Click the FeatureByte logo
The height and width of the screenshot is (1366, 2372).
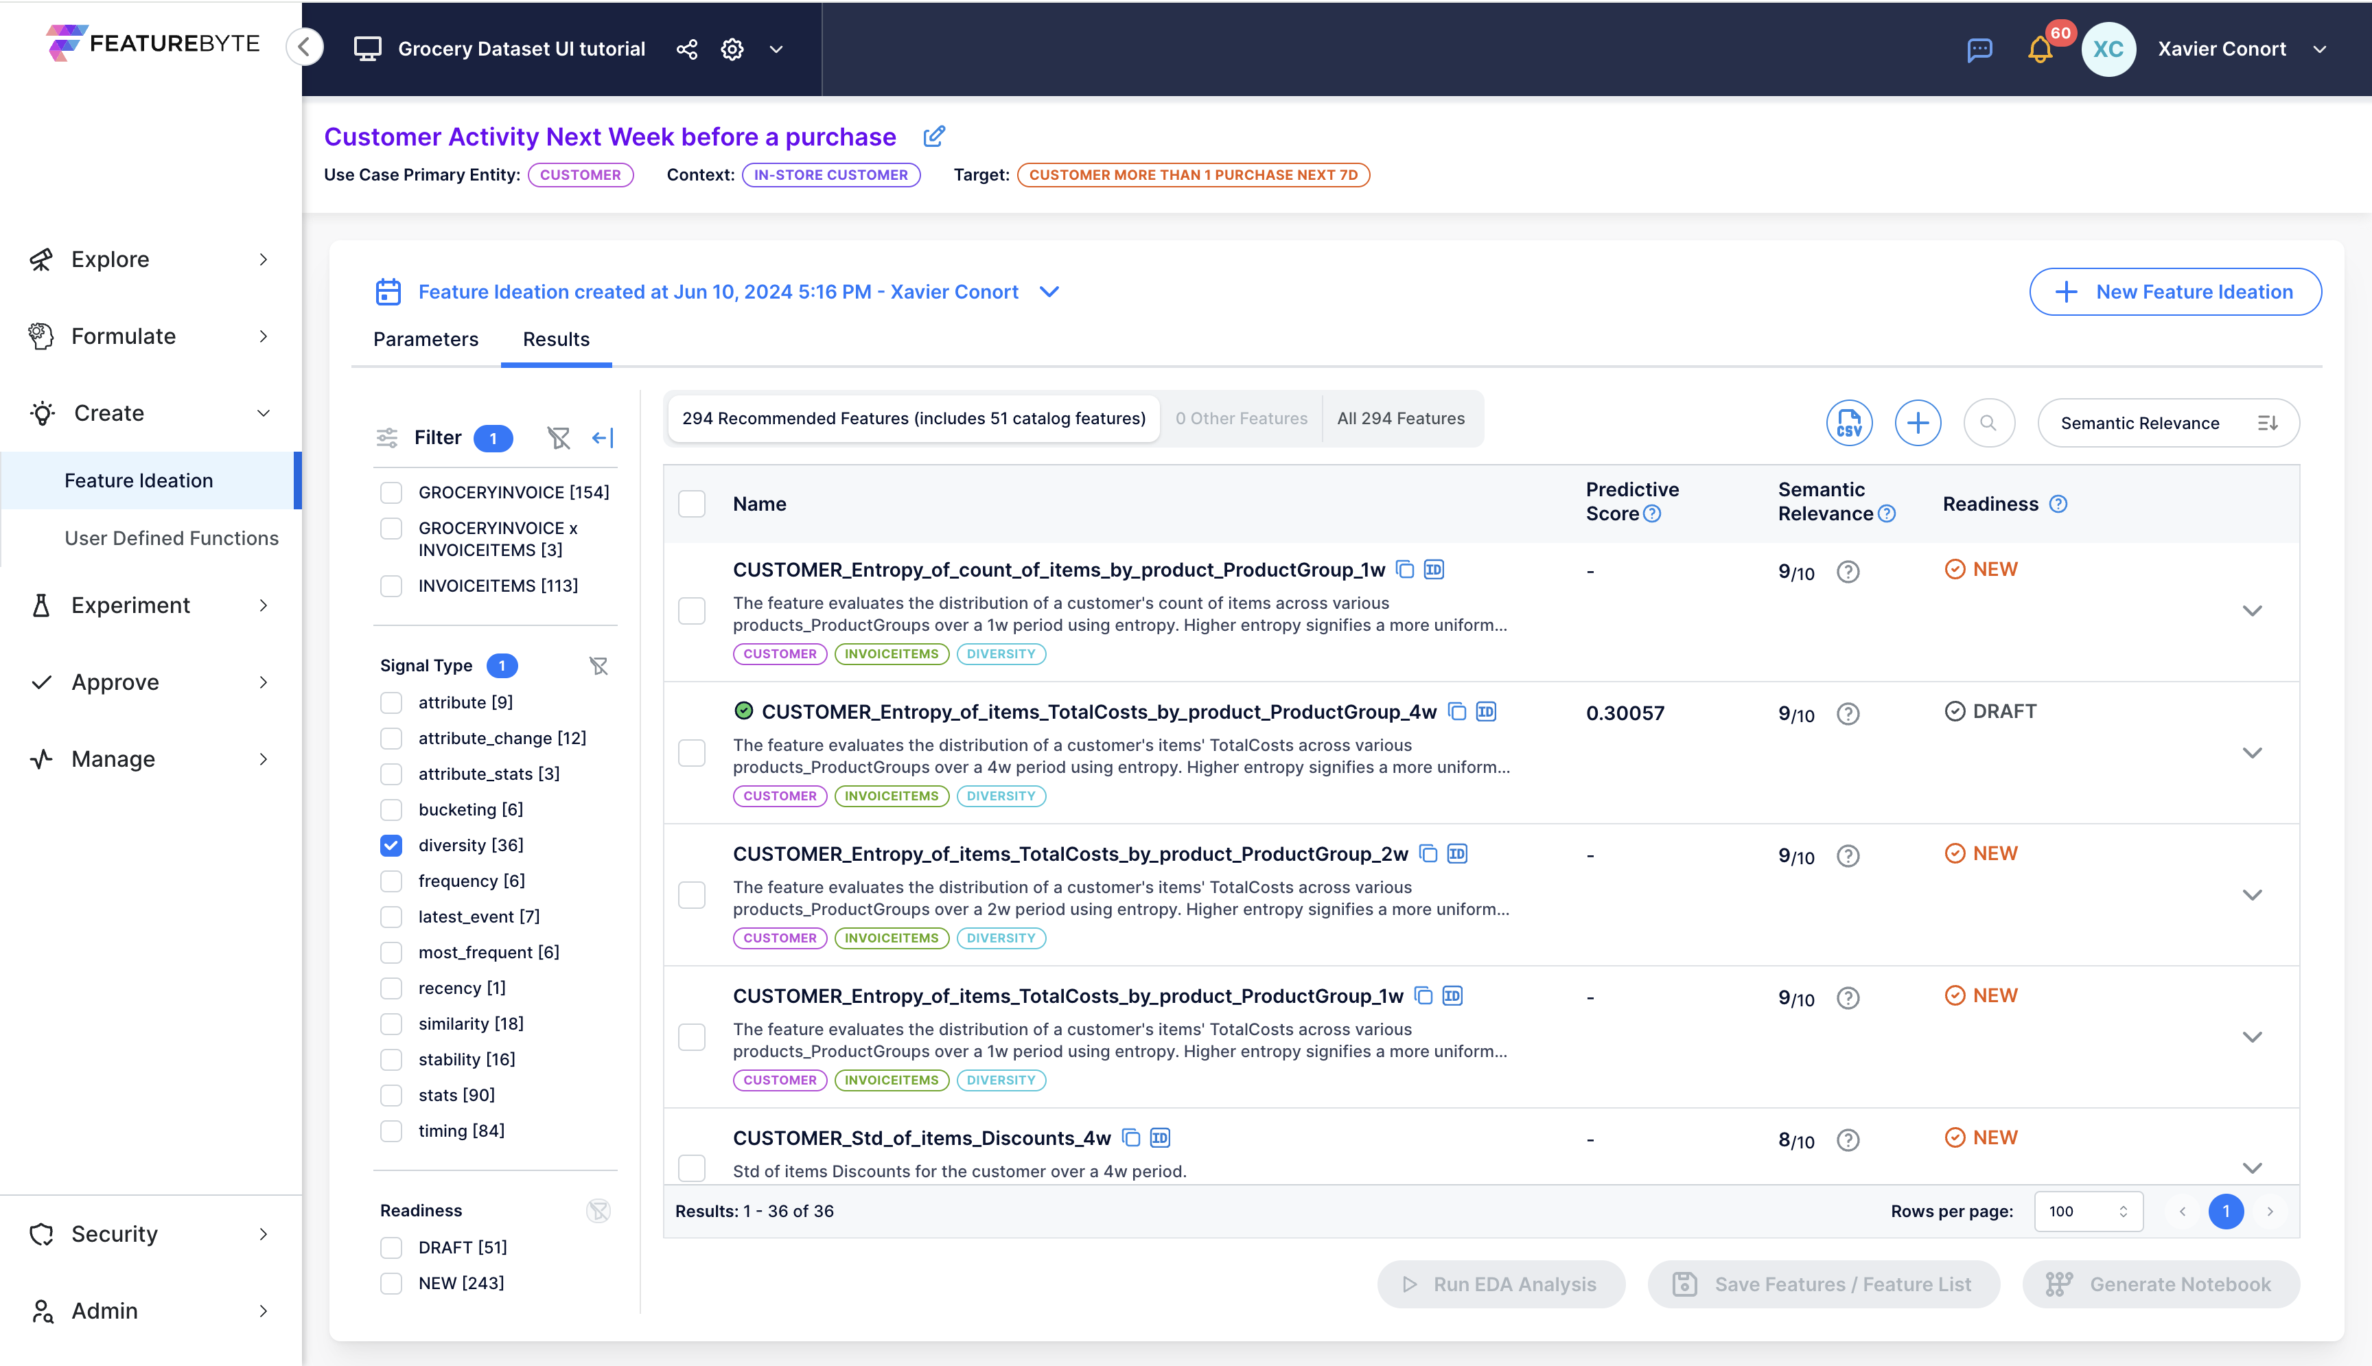pos(153,43)
